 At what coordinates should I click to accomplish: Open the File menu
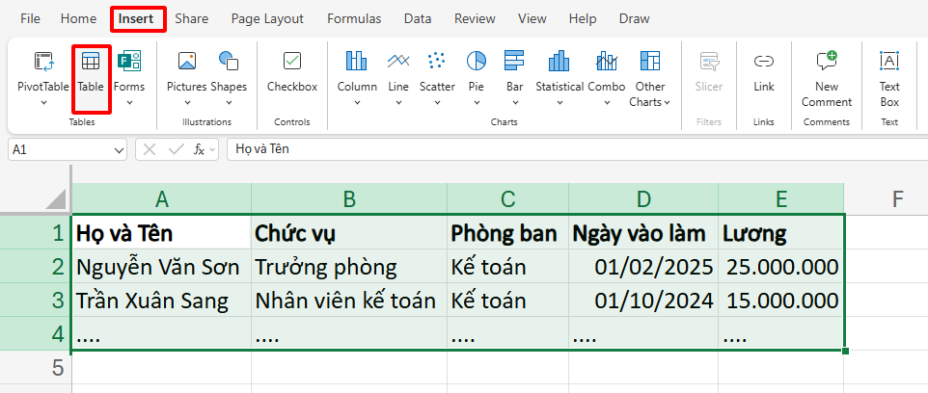[x=30, y=19]
